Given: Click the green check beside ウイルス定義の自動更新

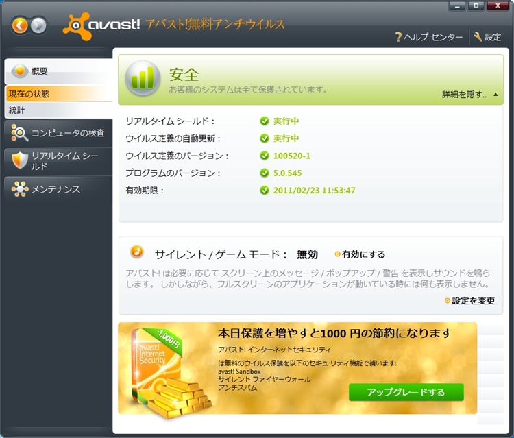Looking at the screenshot, I should coord(265,138).
